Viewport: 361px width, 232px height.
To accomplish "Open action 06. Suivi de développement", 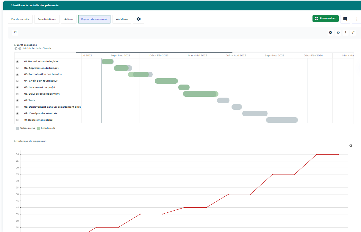I will pyautogui.click(x=42, y=94).
